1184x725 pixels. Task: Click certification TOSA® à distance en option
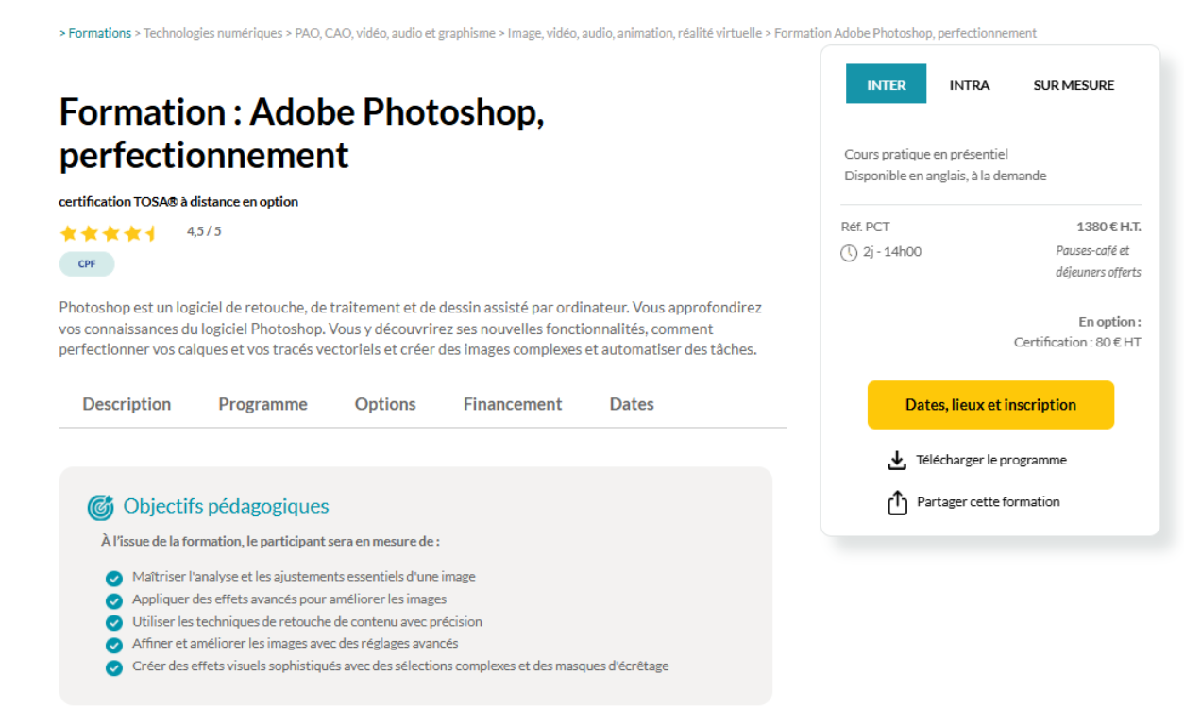pyautogui.click(x=178, y=202)
